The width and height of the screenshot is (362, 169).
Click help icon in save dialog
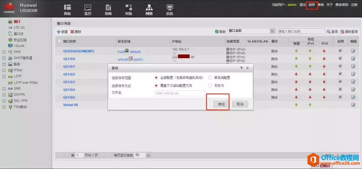[241, 68]
